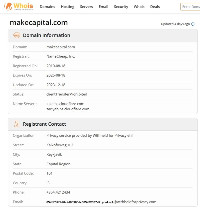Click the Registrar: label
The height and width of the screenshot is (208, 200).
coord(21,56)
